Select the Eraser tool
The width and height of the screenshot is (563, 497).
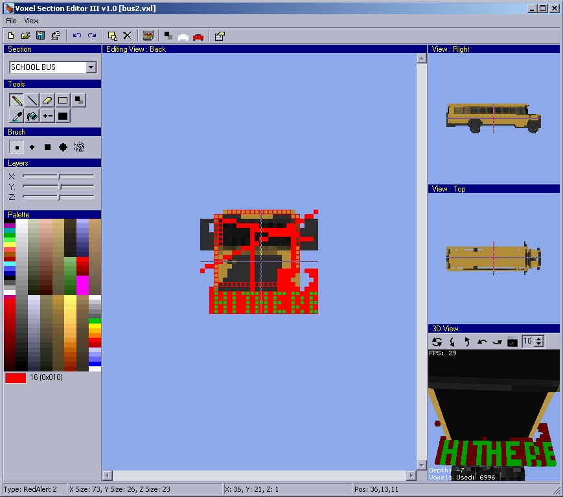coord(47,100)
